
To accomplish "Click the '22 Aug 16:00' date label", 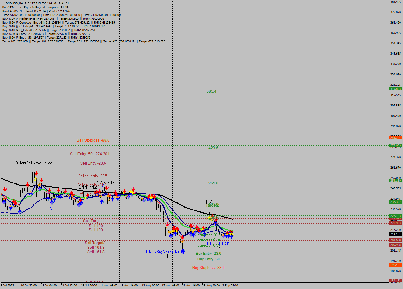I will (191, 286).
